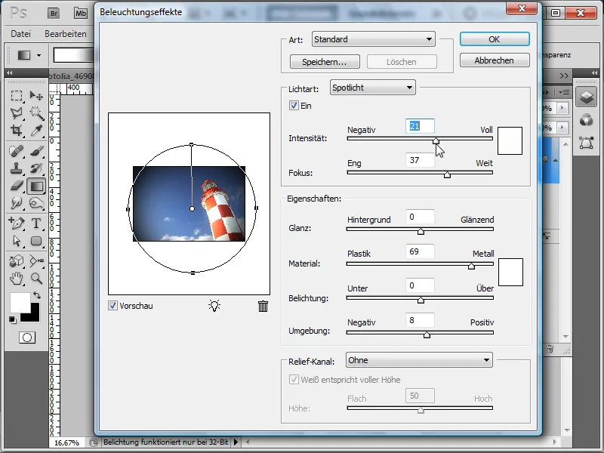This screenshot has height=453, width=604.
Task: Open the Art dropdown set to Standard
Action: point(373,39)
